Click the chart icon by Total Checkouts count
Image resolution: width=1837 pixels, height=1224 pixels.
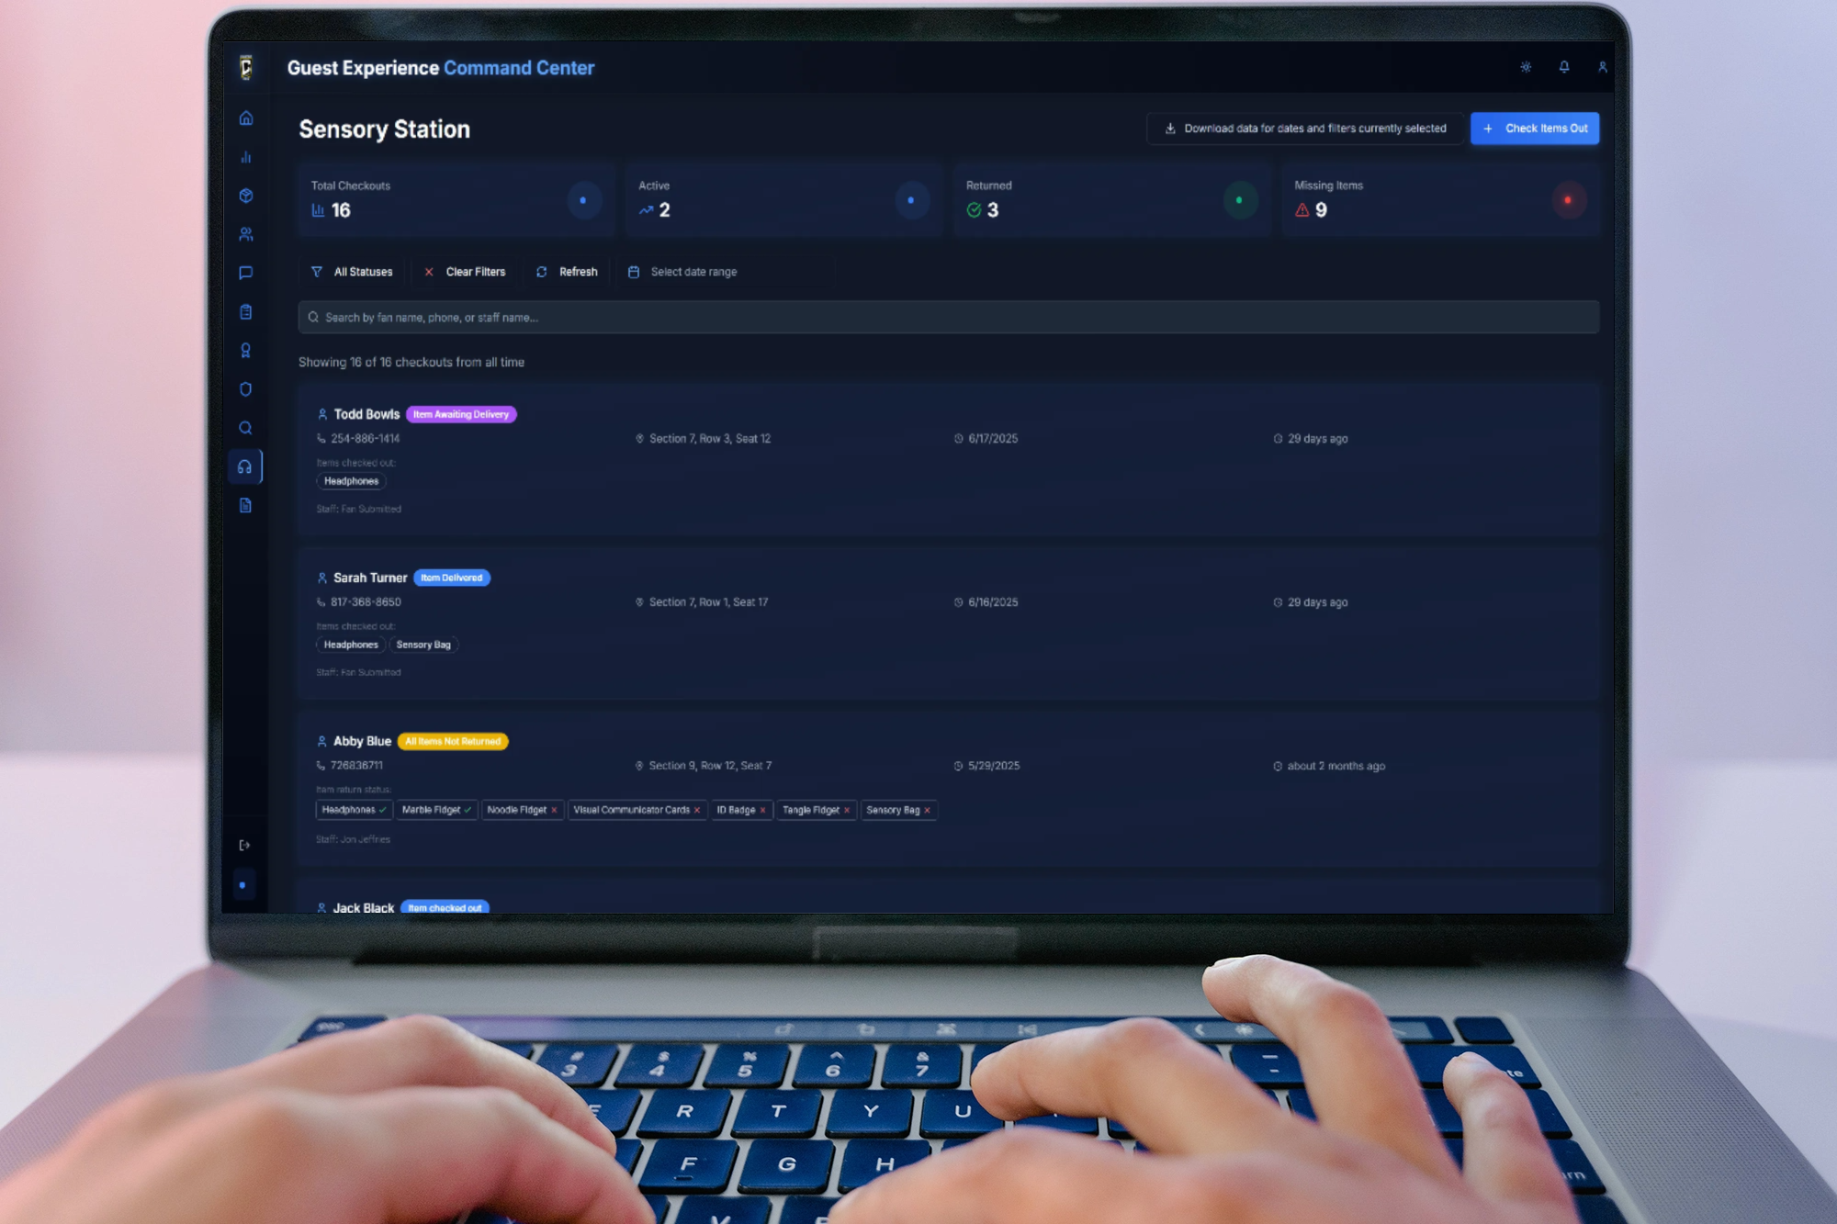(318, 210)
